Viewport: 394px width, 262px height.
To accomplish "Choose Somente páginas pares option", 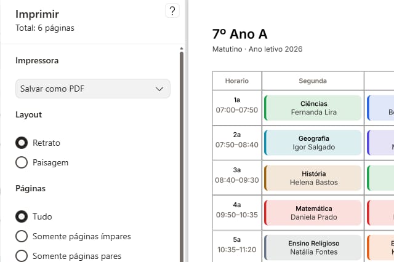I will (x=22, y=256).
